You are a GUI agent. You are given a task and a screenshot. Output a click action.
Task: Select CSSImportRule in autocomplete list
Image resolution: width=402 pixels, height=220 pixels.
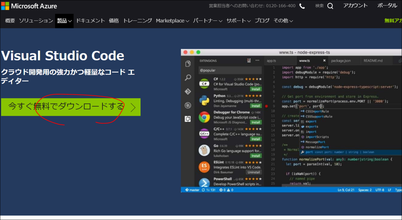[350, 112]
